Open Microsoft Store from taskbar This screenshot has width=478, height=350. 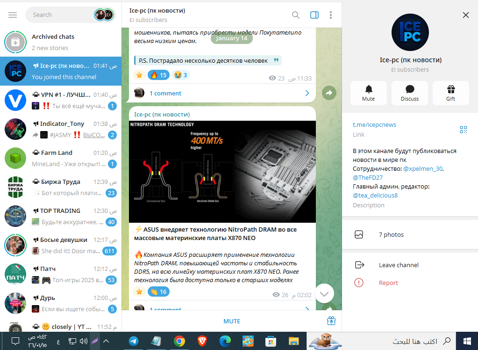click(271, 341)
